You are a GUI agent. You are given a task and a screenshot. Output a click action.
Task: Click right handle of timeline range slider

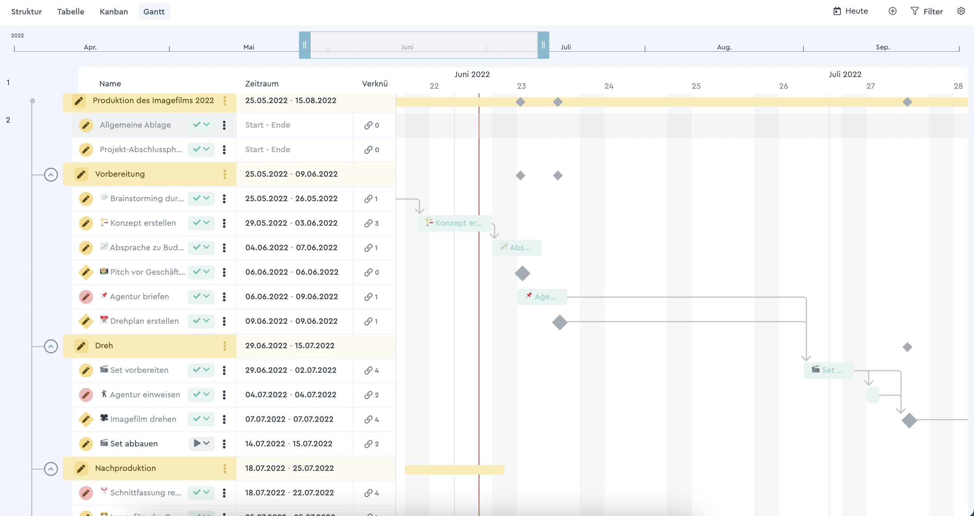(x=543, y=45)
